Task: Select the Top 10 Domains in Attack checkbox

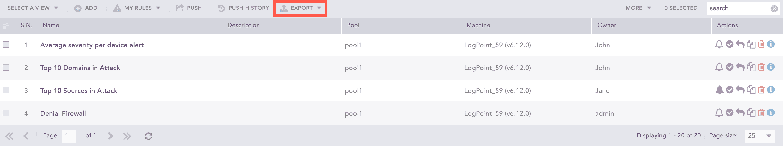Action: coord(6,67)
